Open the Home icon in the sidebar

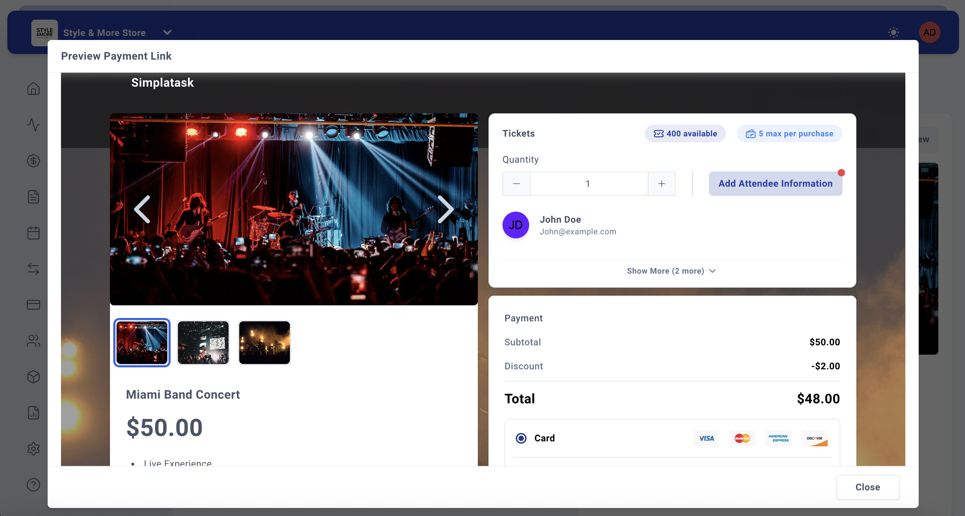click(x=33, y=89)
